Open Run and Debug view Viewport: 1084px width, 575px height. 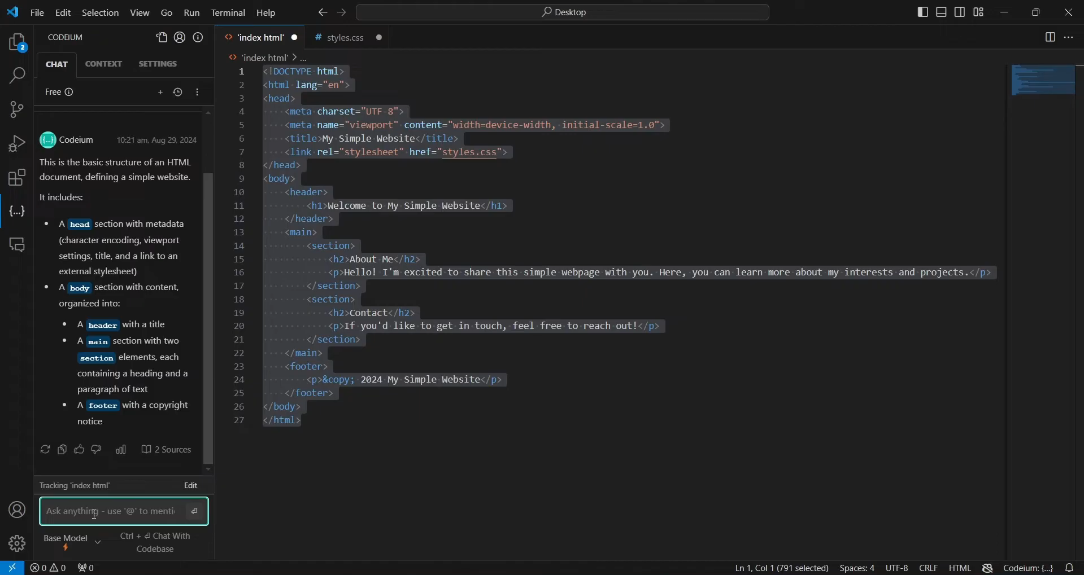(x=17, y=144)
